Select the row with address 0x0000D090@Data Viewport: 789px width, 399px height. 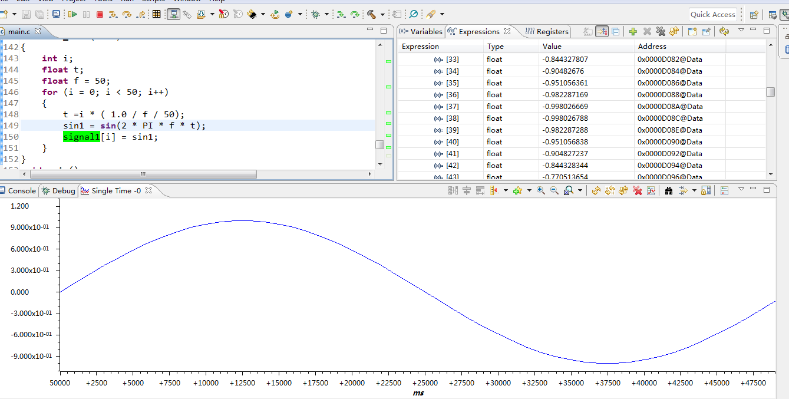coord(582,141)
